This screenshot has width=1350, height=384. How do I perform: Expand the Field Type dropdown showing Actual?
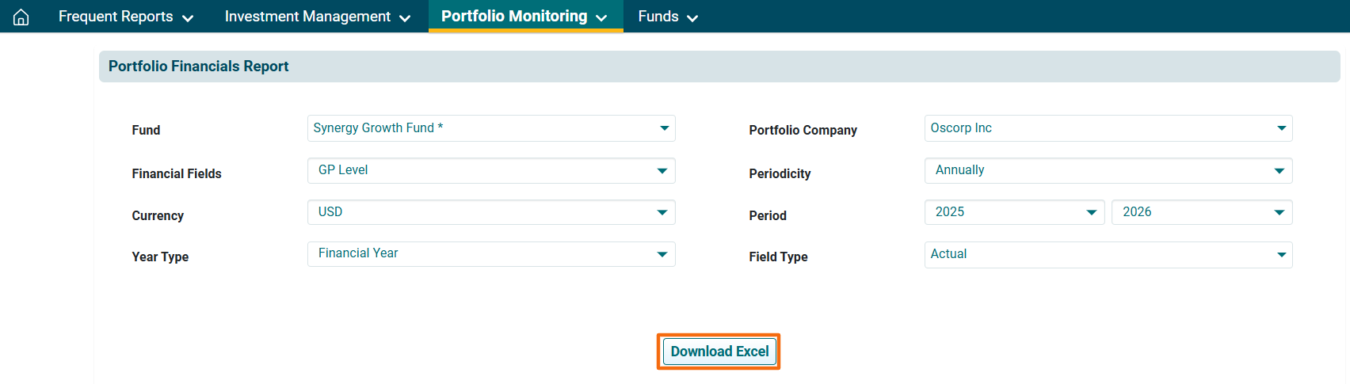tap(1108, 254)
